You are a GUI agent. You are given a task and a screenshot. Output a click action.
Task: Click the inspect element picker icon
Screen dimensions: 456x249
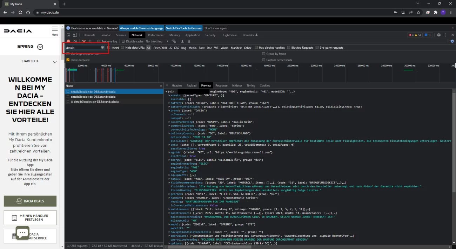[68, 35]
